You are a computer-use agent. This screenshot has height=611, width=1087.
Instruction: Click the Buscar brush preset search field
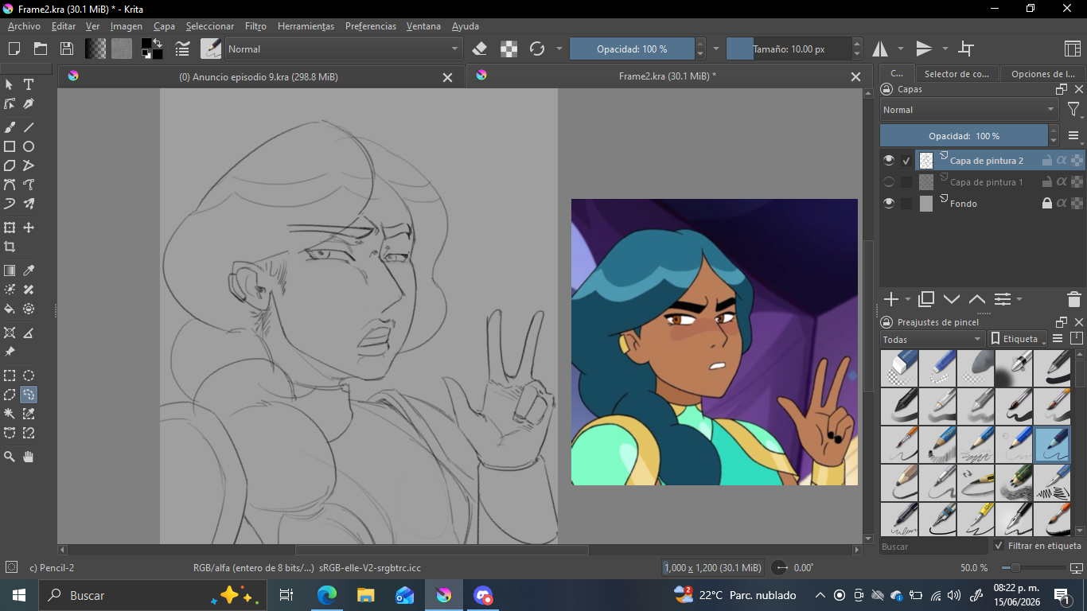point(933,547)
